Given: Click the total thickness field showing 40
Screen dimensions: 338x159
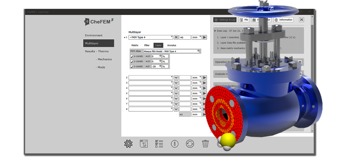Looking at the screenshot, I should pos(185,114).
